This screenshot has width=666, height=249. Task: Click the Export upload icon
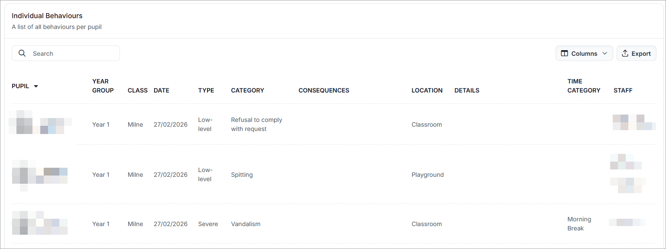pyautogui.click(x=625, y=54)
